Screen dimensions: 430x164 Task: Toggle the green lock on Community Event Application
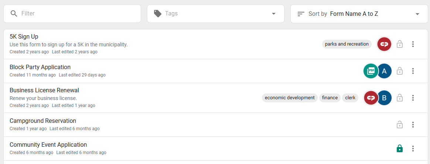coord(400,149)
